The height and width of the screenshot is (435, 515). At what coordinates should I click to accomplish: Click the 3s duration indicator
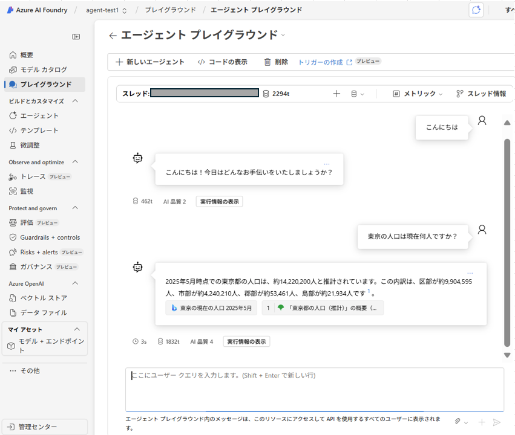point(140,341)
